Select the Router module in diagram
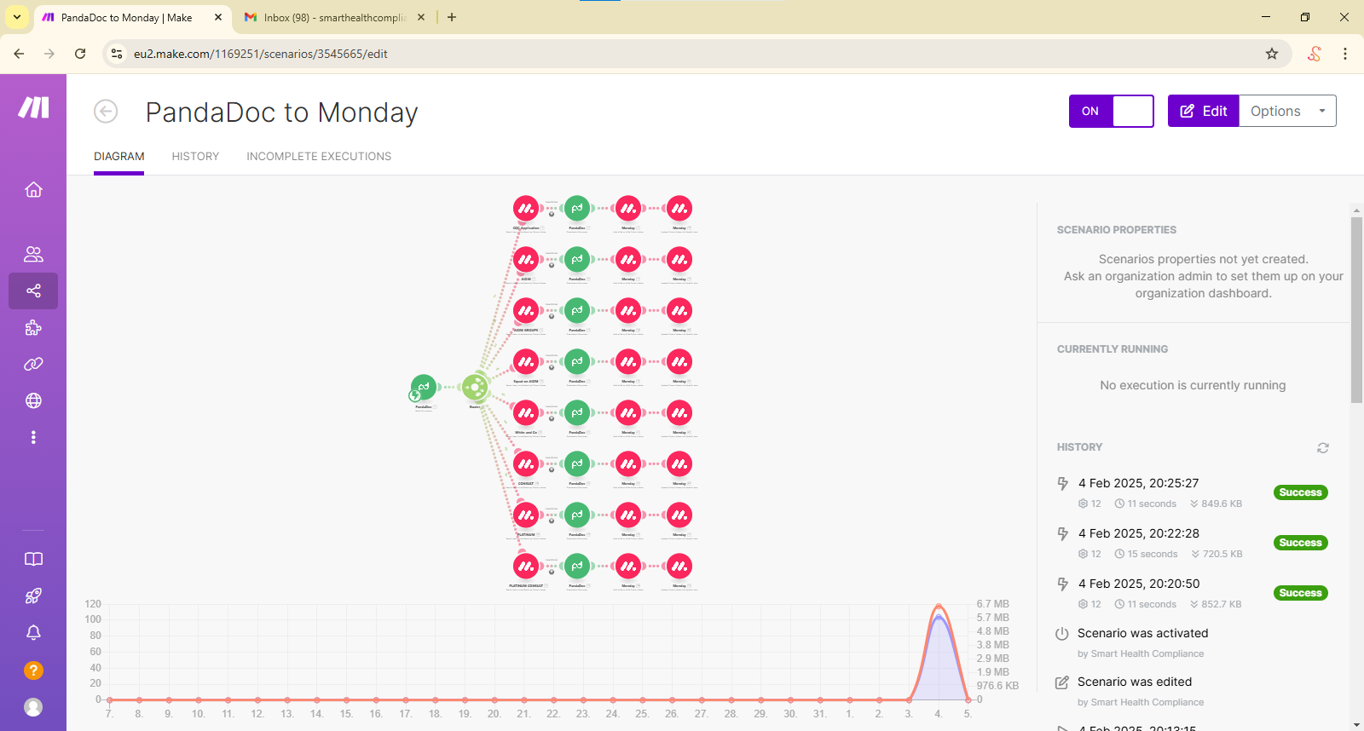This screenshot has height=731, width=1364. pos(475,388)
